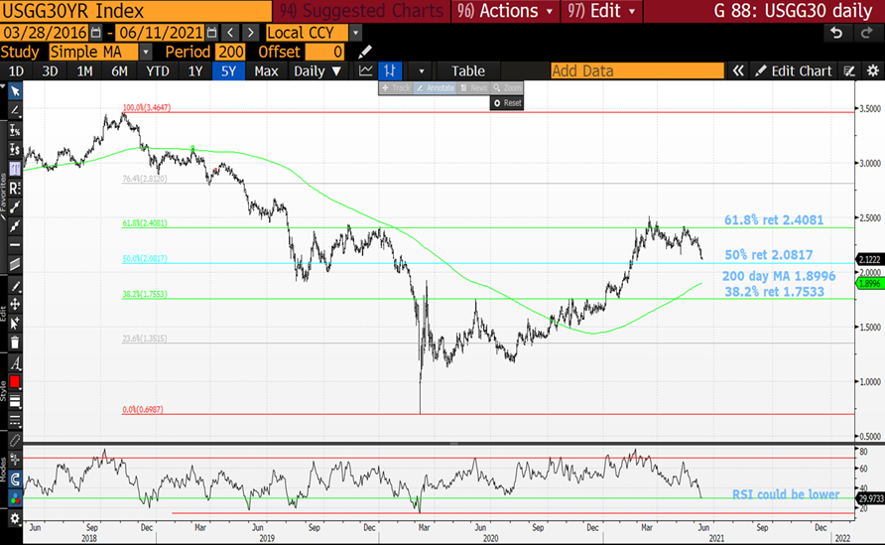Screen dimensions: 885x545
Task: Click the end date 06/11/2021 field
Action: click(161, 33)
